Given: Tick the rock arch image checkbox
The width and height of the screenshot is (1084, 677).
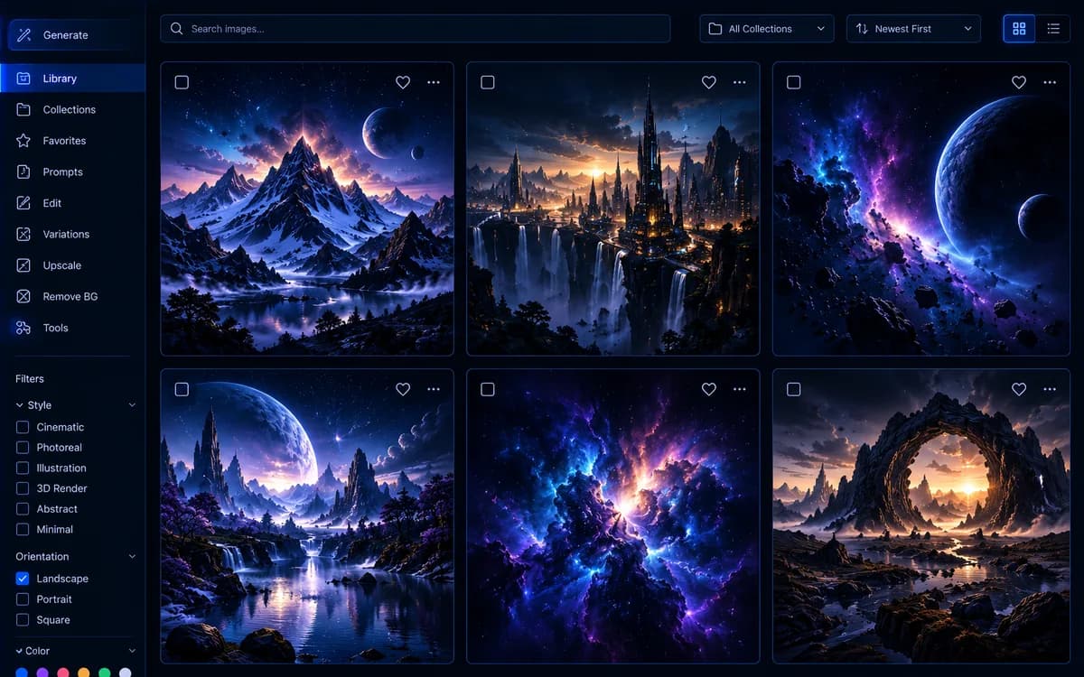Looking at the screenshot, I should click(794, 389).
